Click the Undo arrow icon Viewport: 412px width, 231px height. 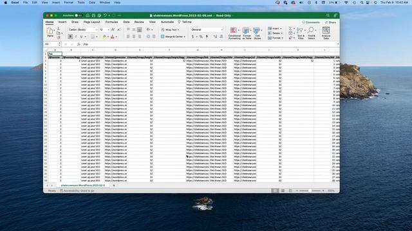point(105,15)
